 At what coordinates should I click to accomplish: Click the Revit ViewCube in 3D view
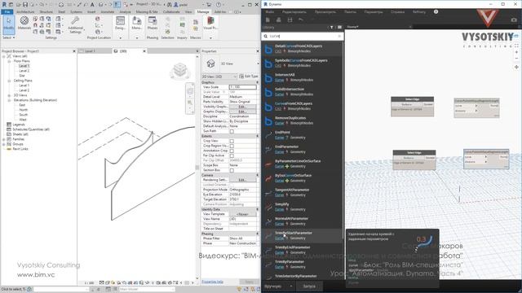(180, 71)
